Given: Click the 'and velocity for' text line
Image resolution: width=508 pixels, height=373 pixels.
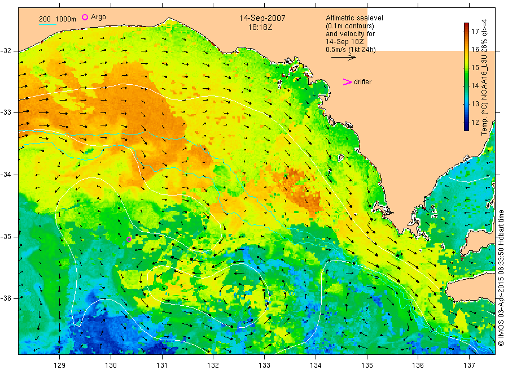Looking at the screenshot, I should tap(350, 34).
